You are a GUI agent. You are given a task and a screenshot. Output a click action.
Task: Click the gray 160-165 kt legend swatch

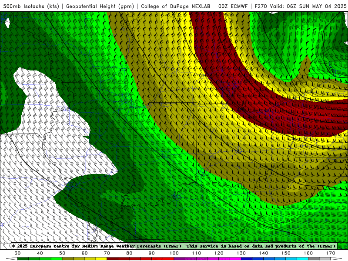click(314, 259)
